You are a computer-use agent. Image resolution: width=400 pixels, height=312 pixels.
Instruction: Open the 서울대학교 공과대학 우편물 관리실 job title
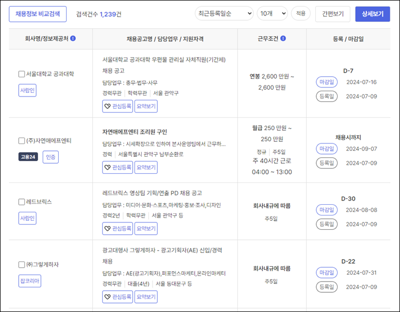point(164,65)
